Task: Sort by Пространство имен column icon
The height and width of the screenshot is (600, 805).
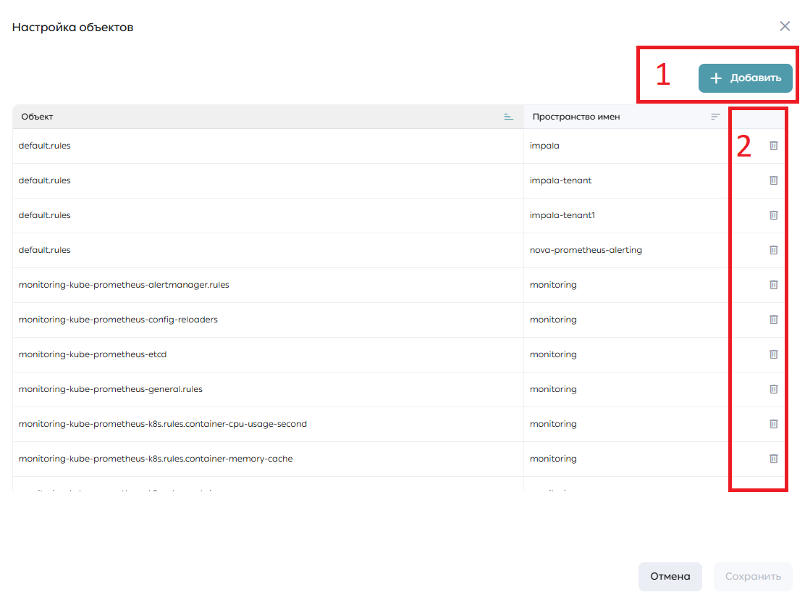Action: pos(715,117)
